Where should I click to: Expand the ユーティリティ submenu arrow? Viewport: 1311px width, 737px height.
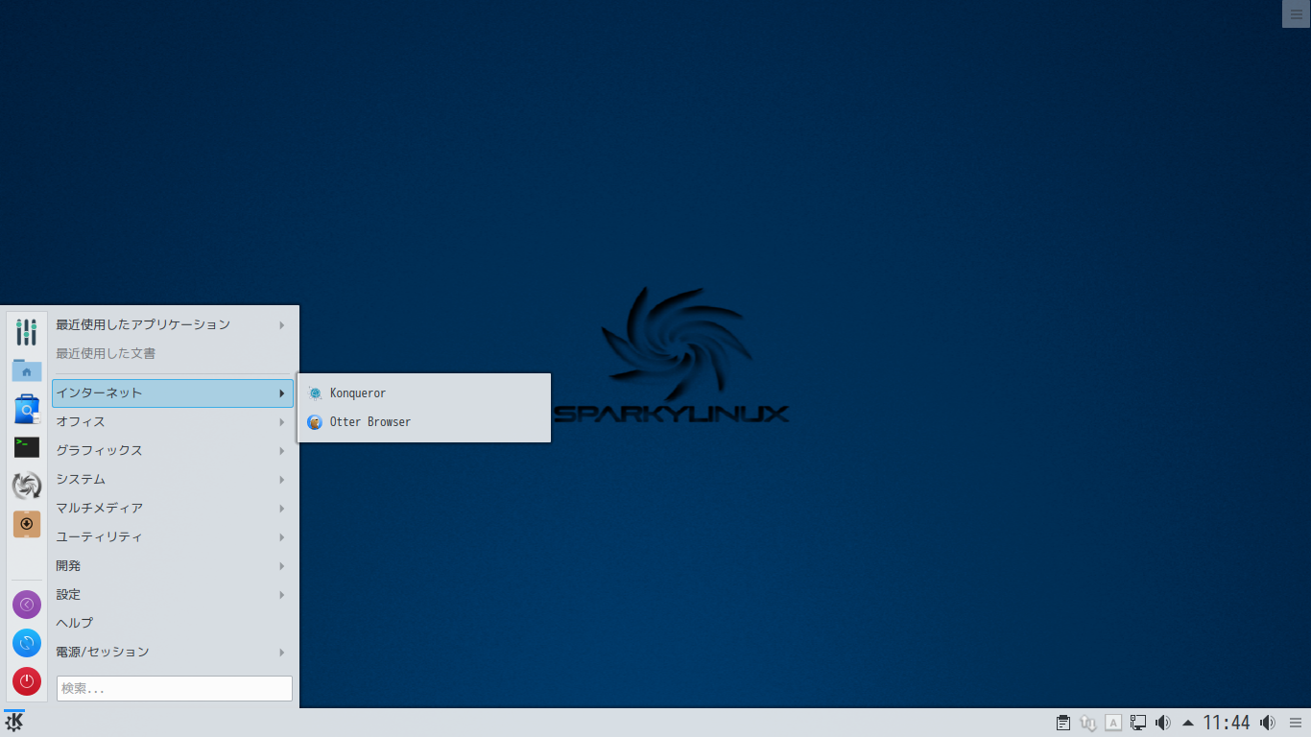pyautogui.click(x=282, y=537)
